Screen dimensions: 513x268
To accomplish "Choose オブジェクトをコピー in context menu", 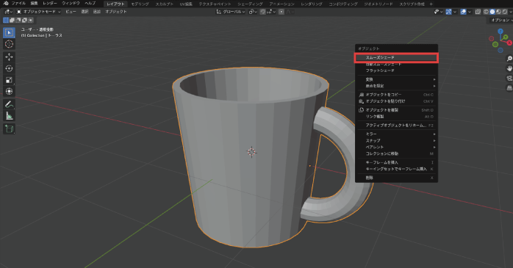I will [x=396, y=95].
